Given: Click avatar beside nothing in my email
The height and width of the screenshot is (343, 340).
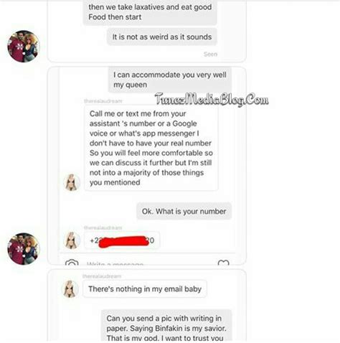Looking at the screenshot, I should click(x=70, y=288).
